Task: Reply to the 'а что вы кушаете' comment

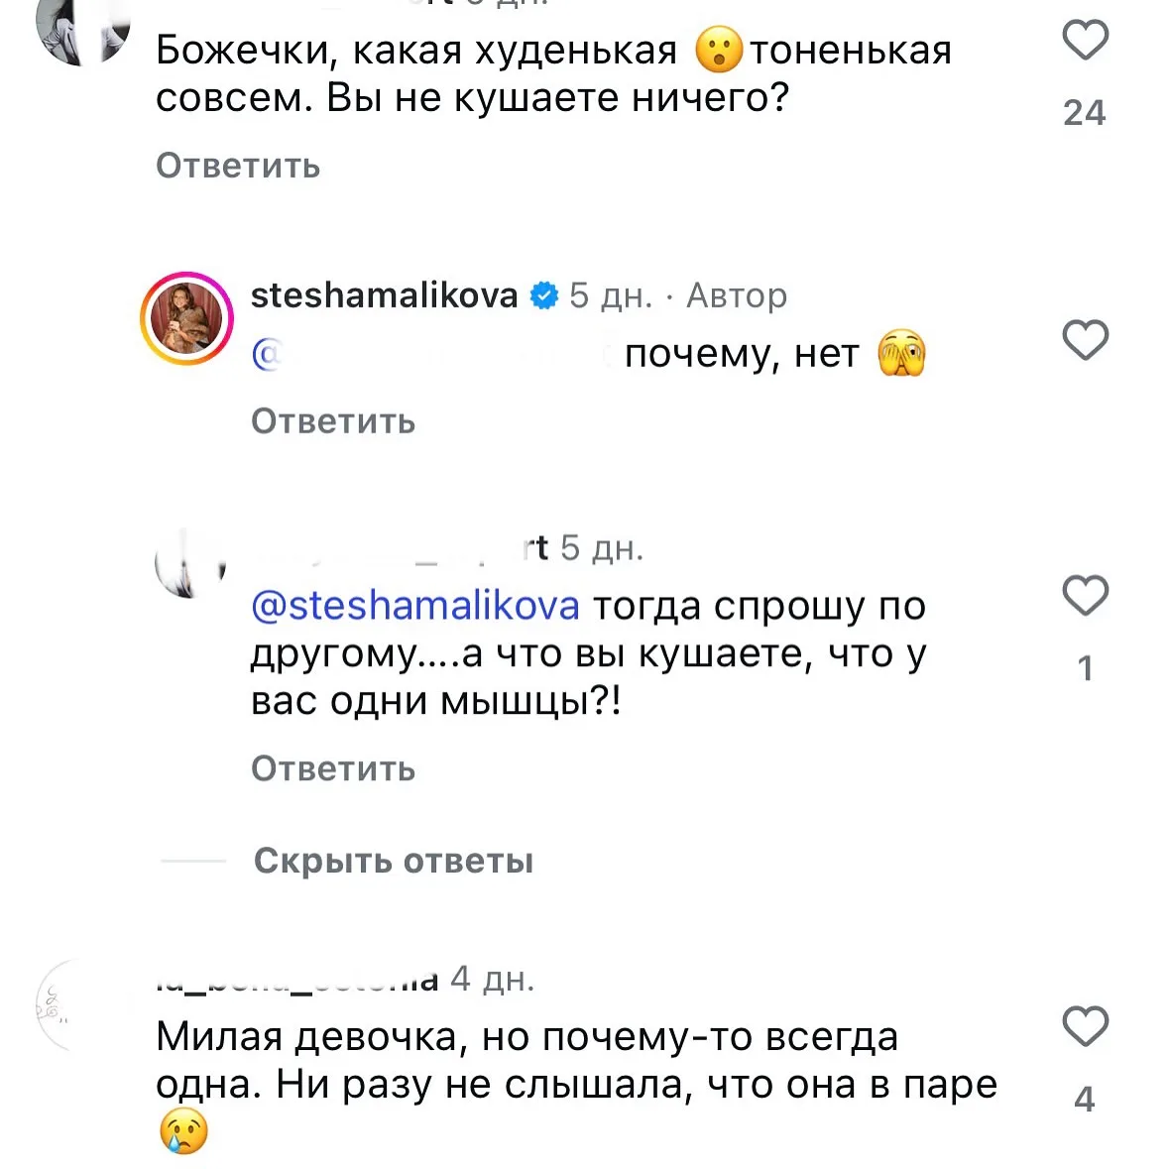Action: [x=333, y=768]
